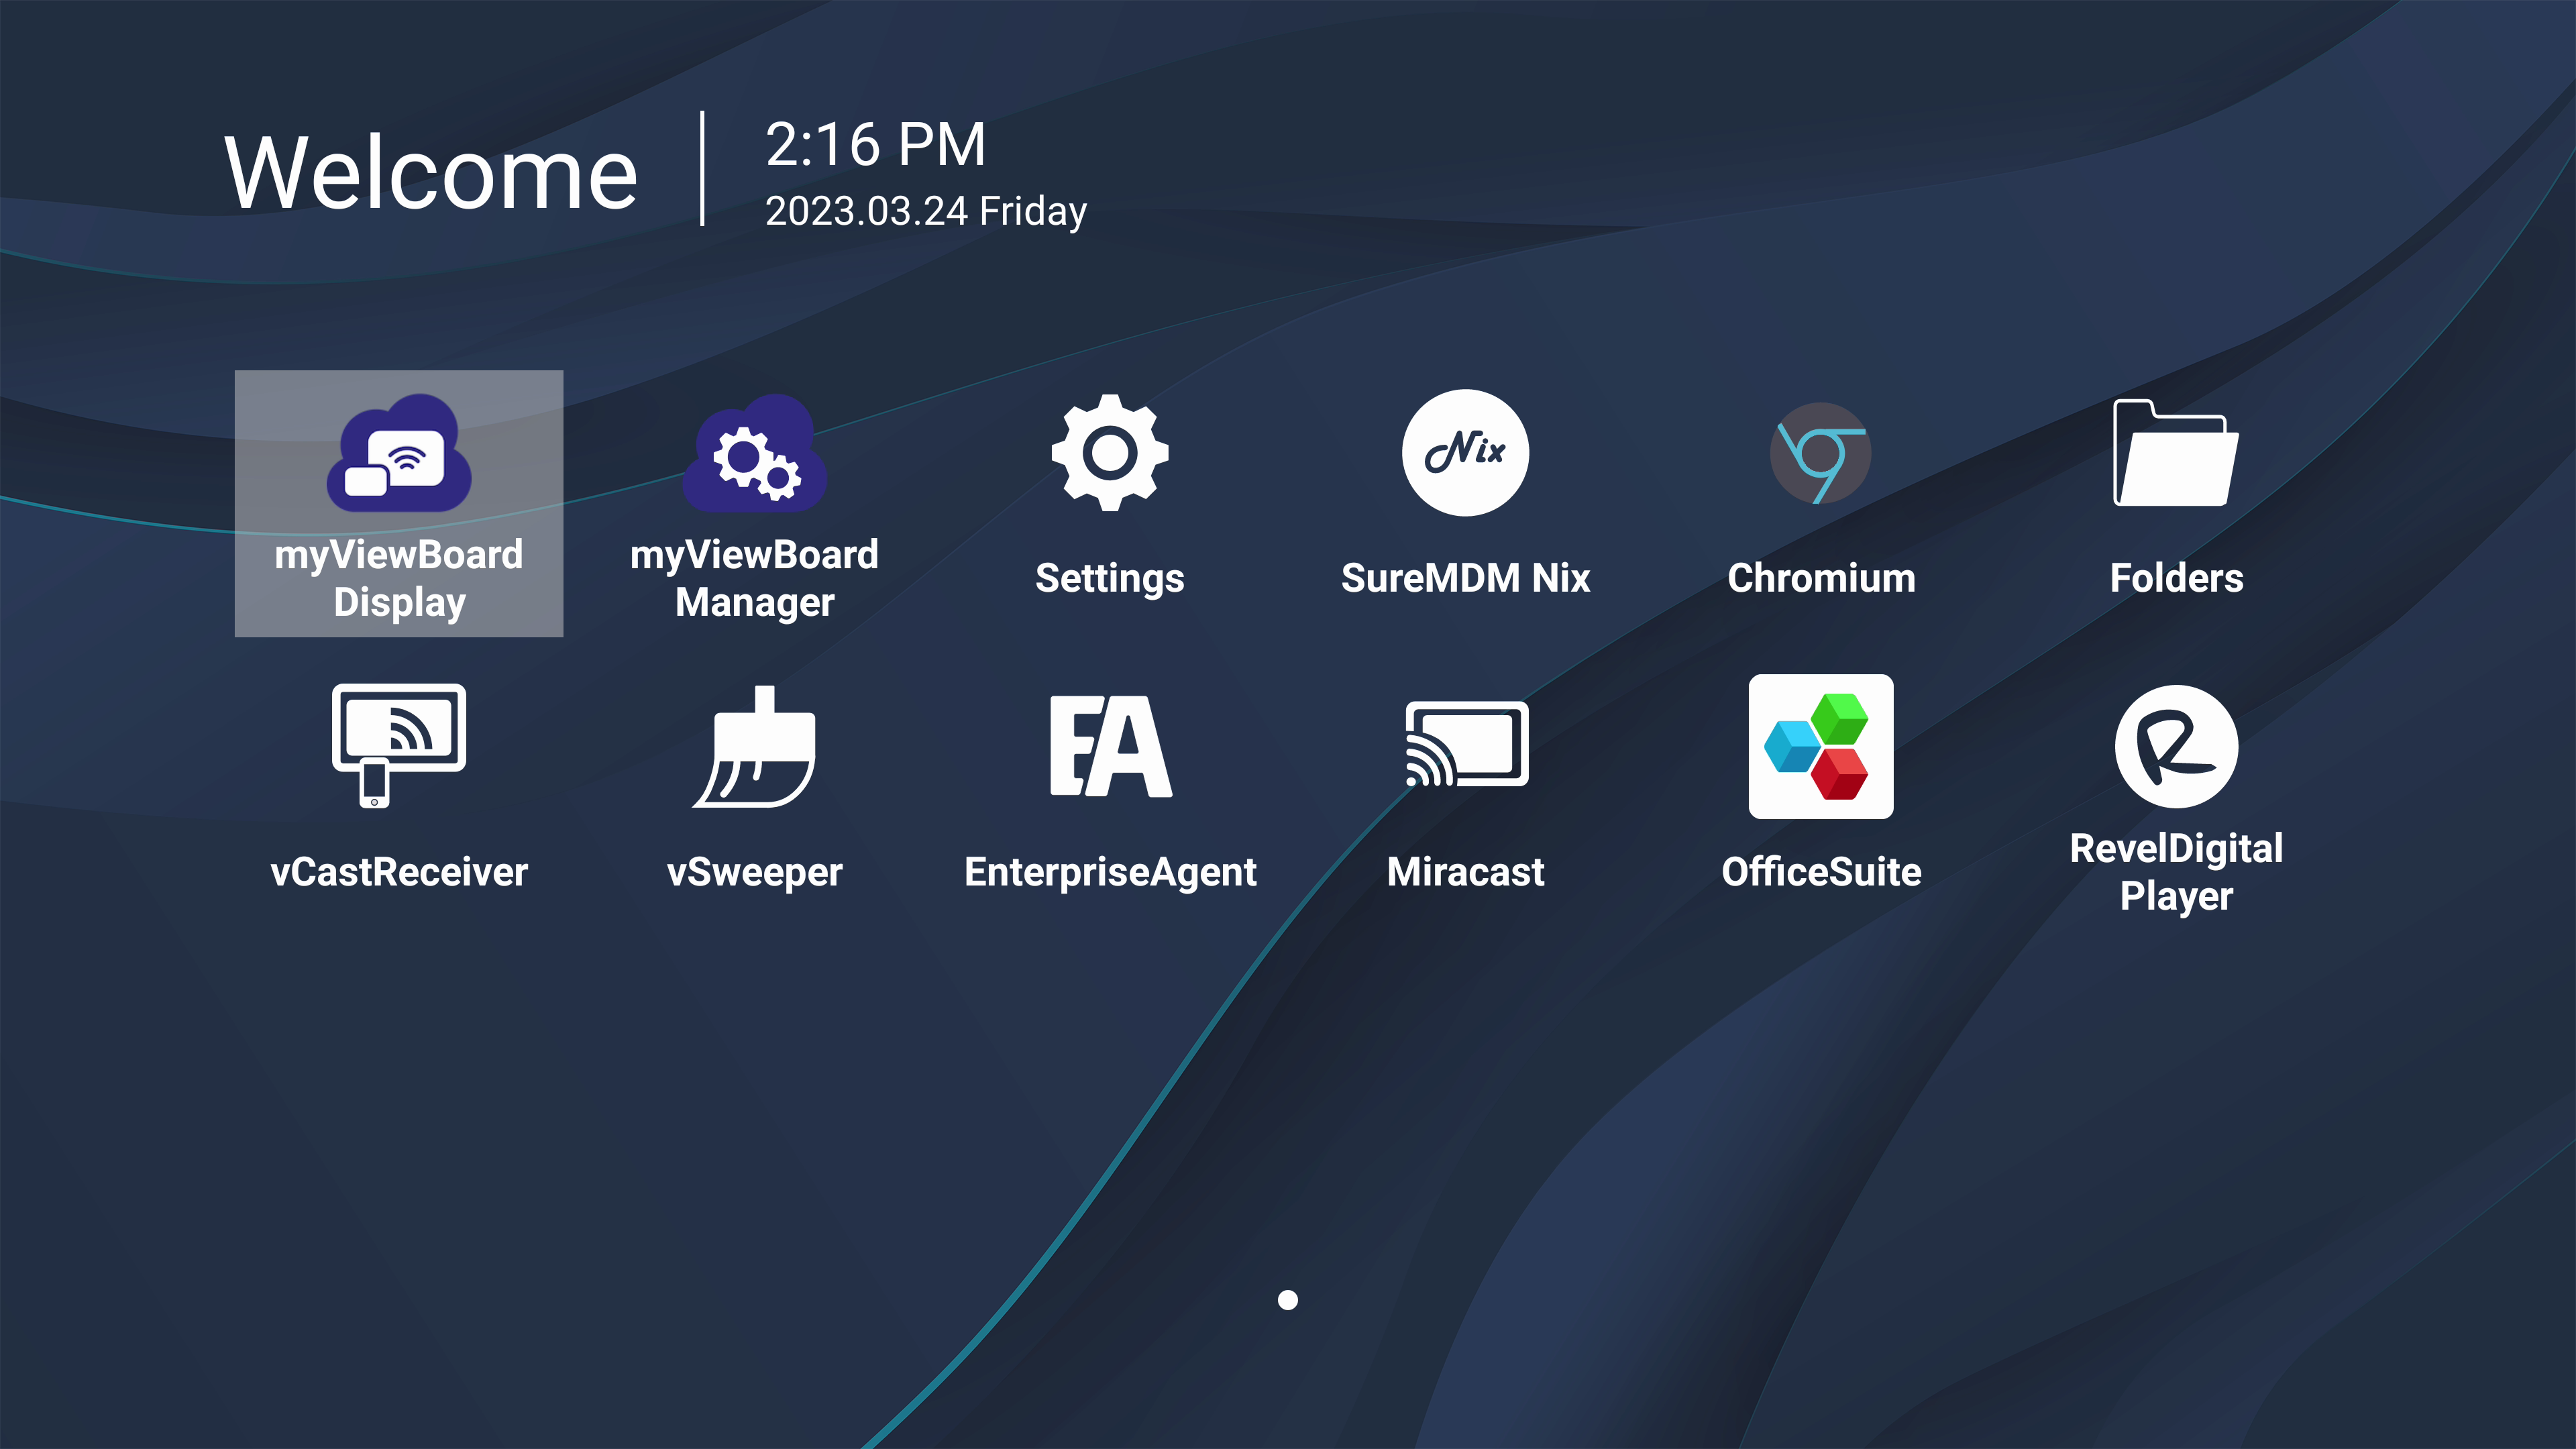Open the myViewBoard Display cloud icon

point(399,453)
